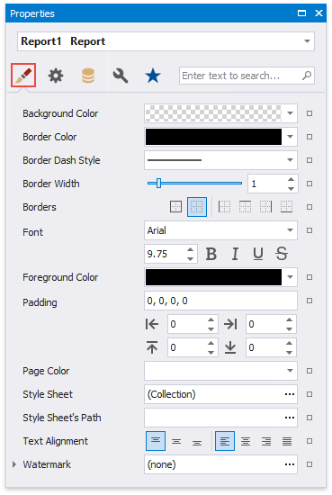The height and width of the screenshot is (495, 332).
Task: Open the Watermark ellipsis editor button
Action: click(x=290, y=464)
